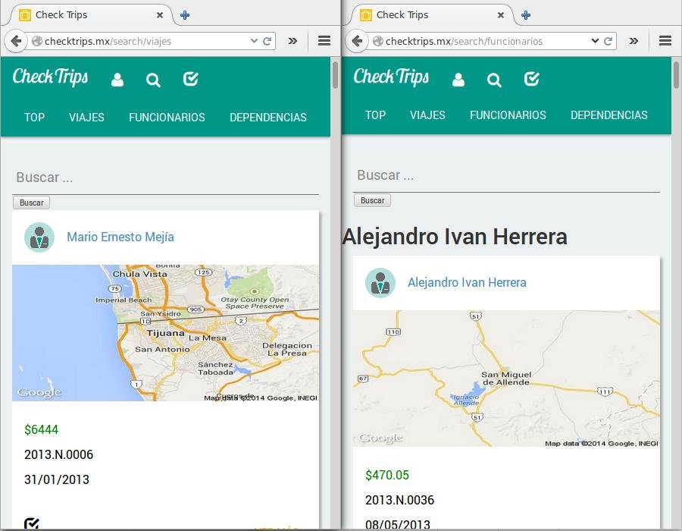Viewport: 682px width, 531px height.
Task: Click Mario Ernesto Mejía avatar icon
Action: click(x=39, y=237)
